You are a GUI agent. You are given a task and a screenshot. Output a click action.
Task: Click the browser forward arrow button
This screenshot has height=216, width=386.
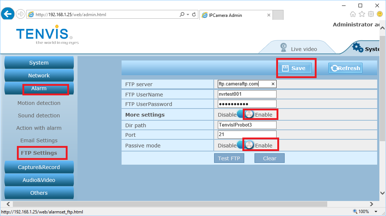click(21, 14)
